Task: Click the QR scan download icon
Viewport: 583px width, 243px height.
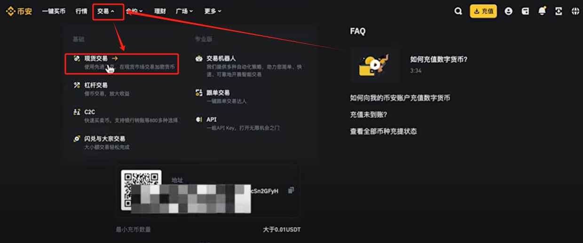Action: click(559, 11)
